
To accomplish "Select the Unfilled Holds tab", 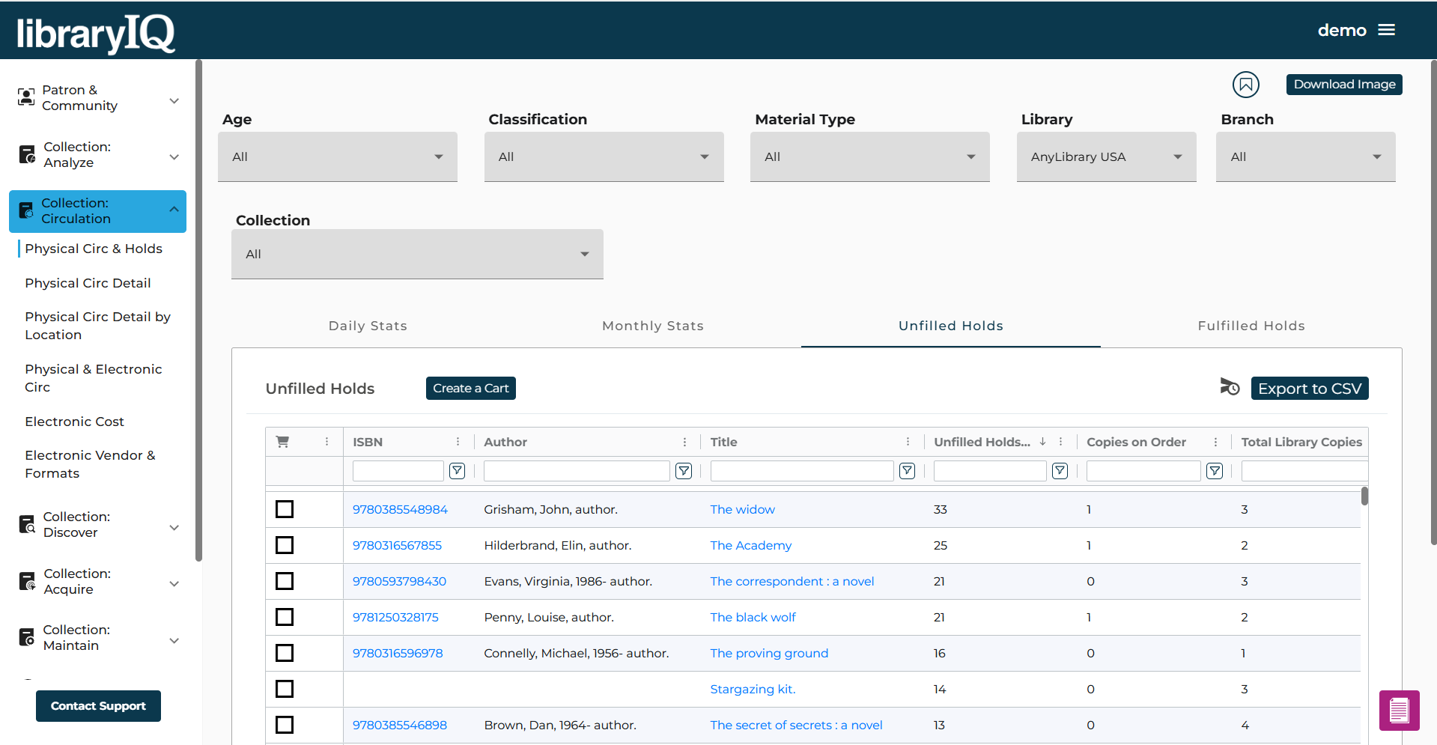I will 950,326.
